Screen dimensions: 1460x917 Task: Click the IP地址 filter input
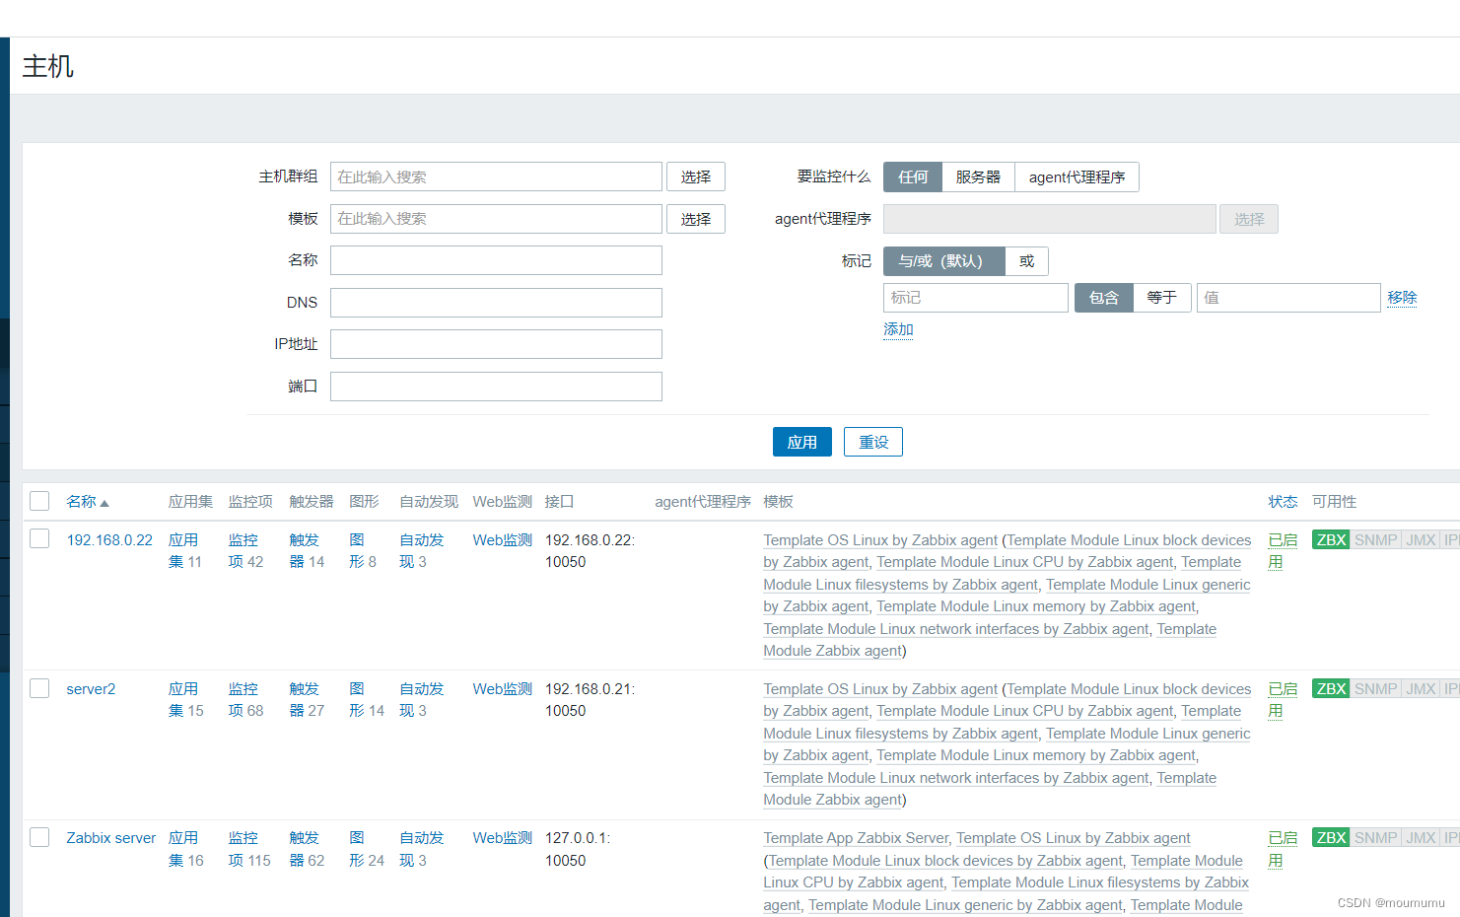pyautogui.click(x=496, y=344)
